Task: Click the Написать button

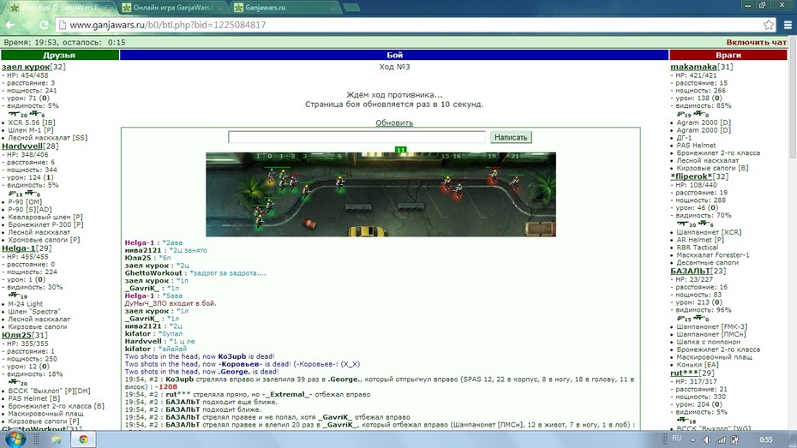Action: [511, 137]
